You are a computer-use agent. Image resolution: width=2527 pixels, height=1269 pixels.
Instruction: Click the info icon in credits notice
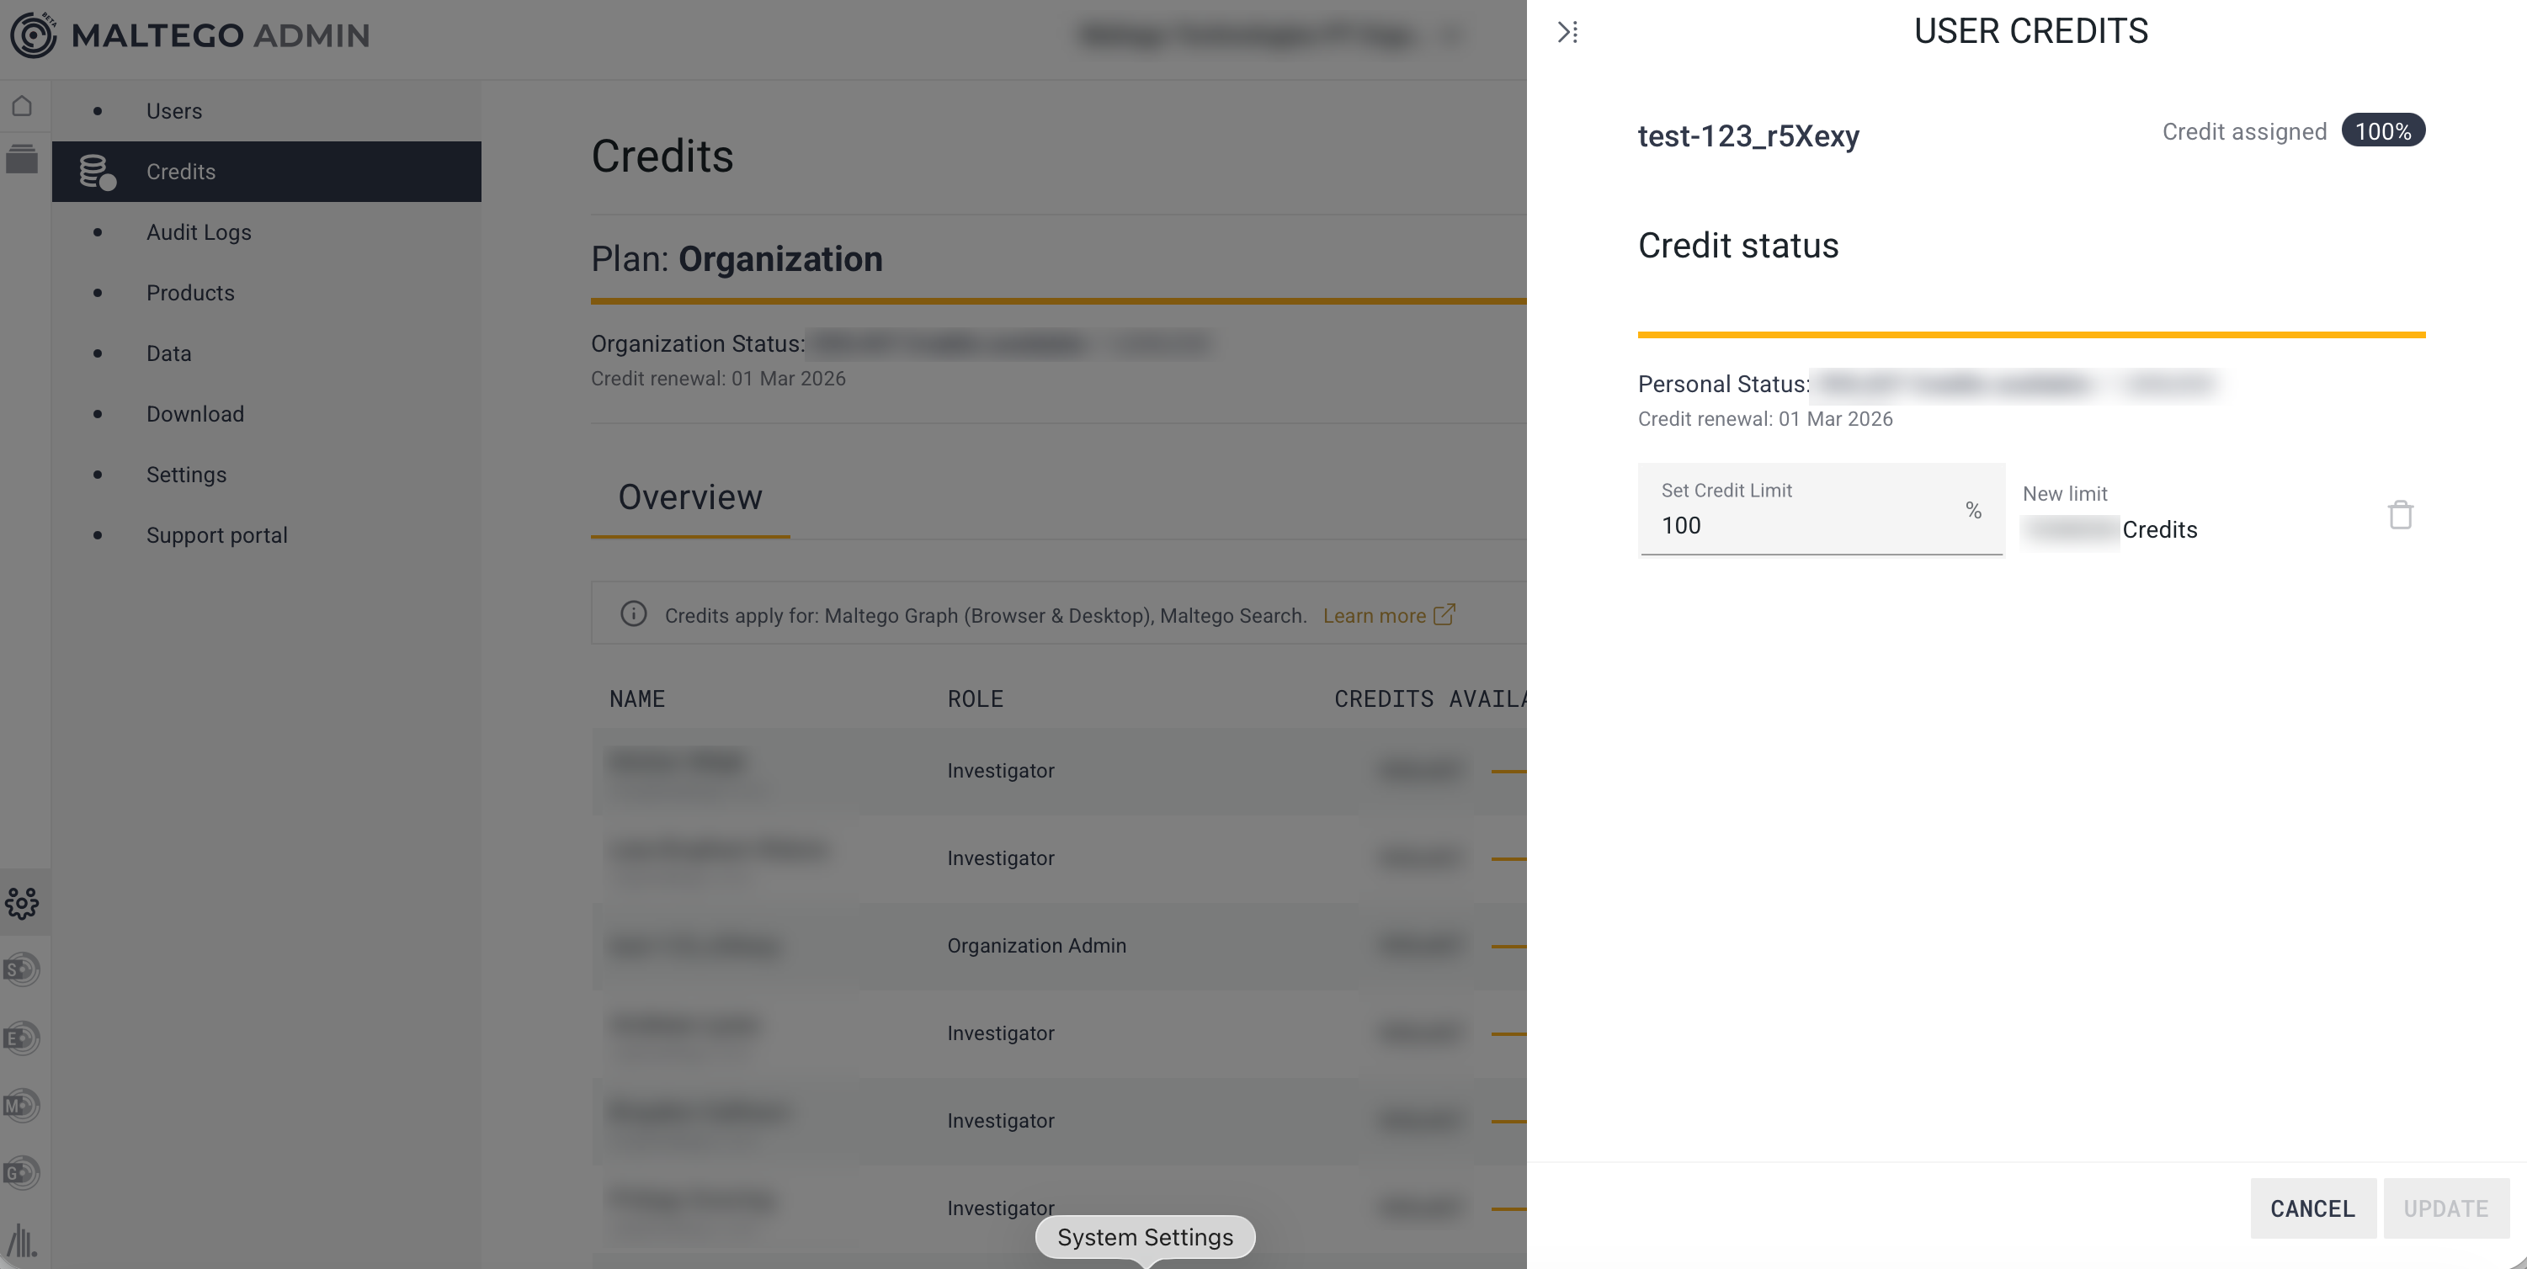point(634,614)
